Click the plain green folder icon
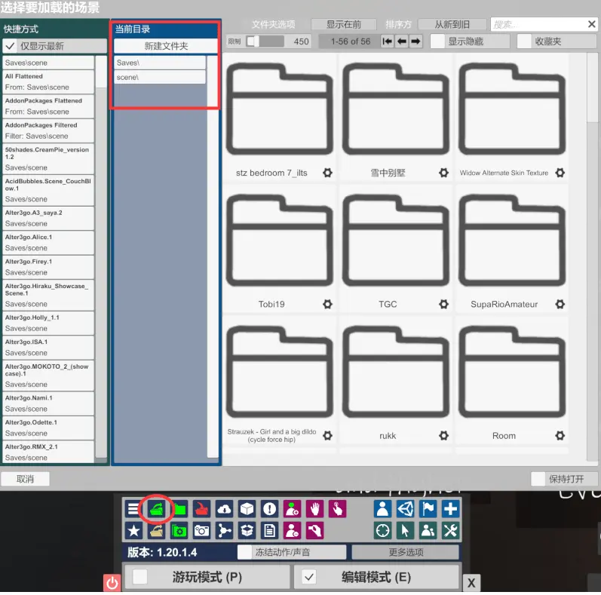This screenshot has height=595, width=601. tap(179, 509)
